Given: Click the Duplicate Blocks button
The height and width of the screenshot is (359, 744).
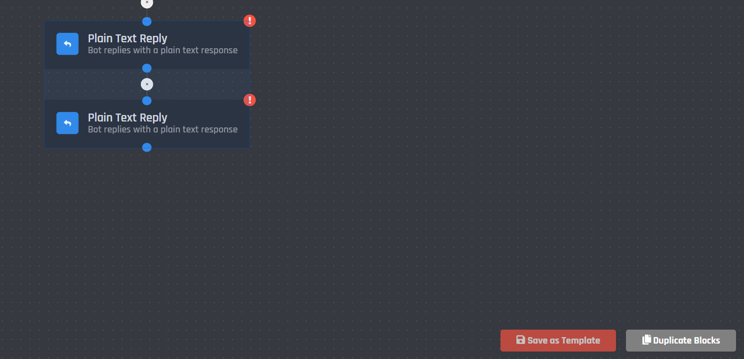Looking at the screenshot, I should point(681,341).
